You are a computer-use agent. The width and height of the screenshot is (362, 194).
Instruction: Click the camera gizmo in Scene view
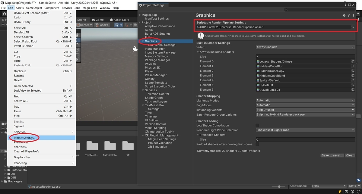(135, 49)
